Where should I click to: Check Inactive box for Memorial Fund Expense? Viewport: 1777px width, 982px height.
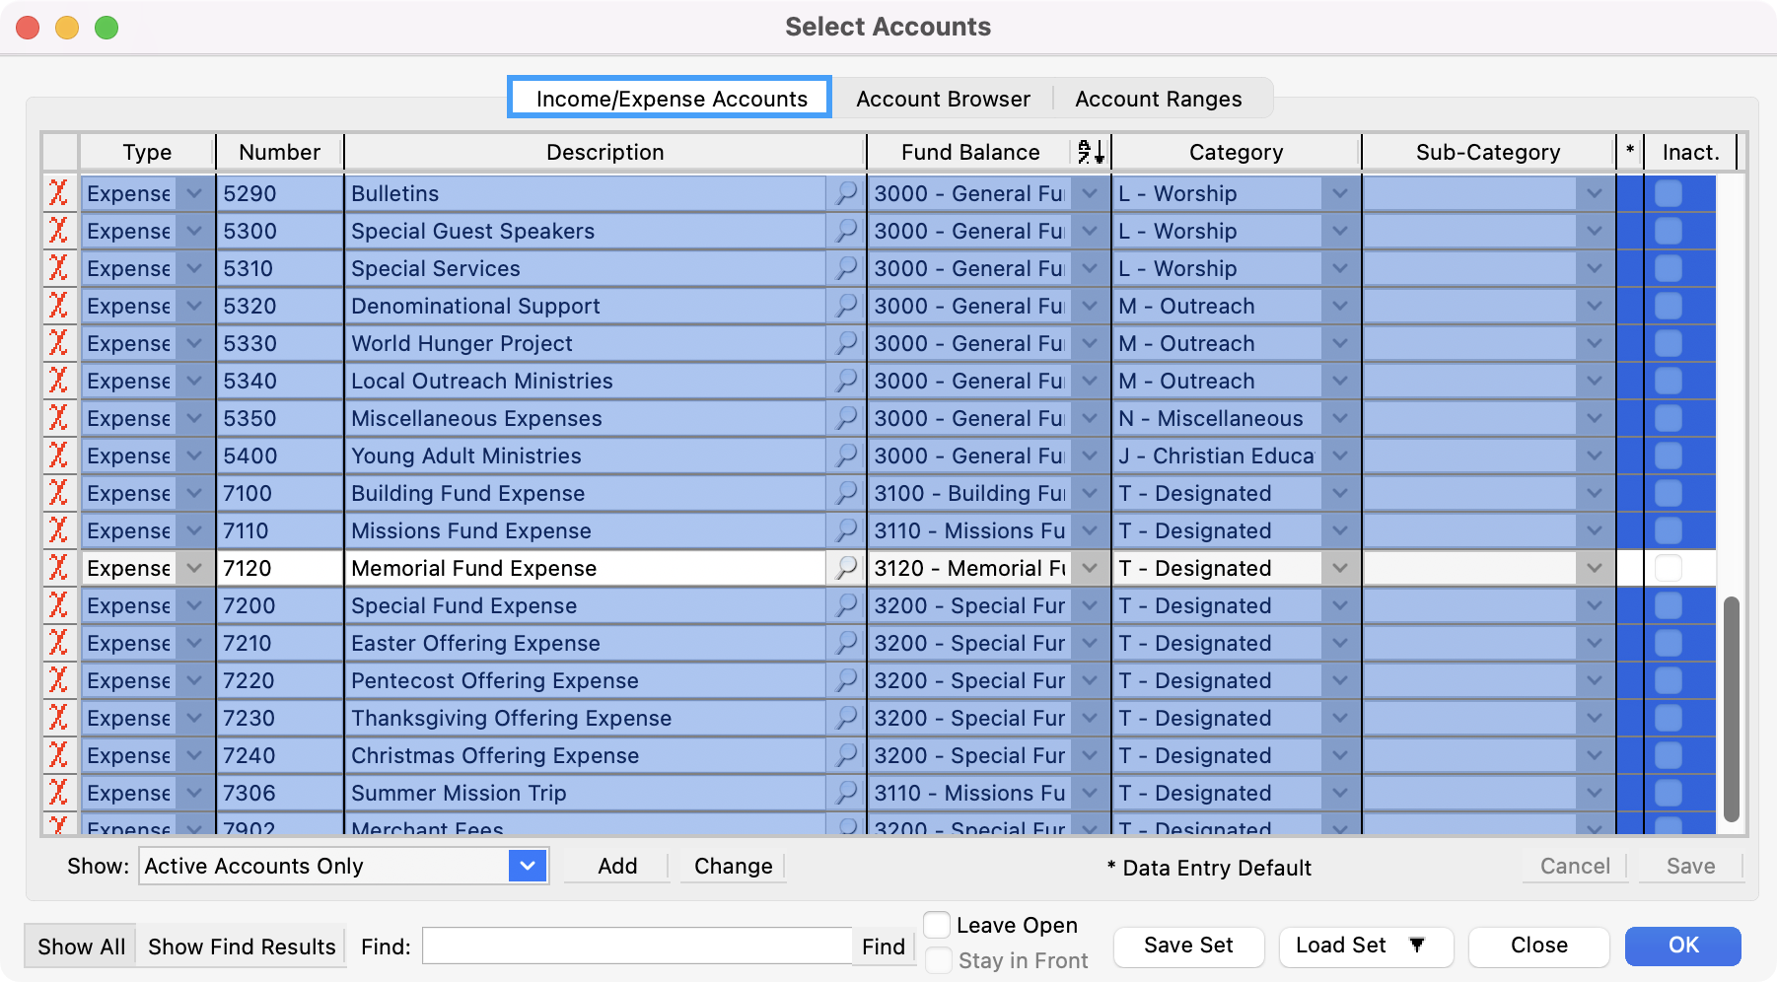pyautogui.click(x=1669, y=568)
